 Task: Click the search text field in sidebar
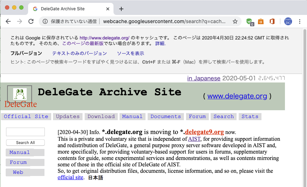[x=25, y=132]
